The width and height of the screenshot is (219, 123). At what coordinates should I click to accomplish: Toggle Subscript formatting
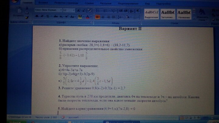tap(61, 17)
